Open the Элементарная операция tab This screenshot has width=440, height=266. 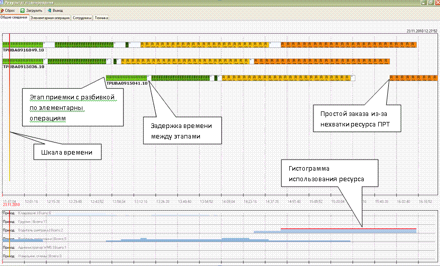click(50, 18)
